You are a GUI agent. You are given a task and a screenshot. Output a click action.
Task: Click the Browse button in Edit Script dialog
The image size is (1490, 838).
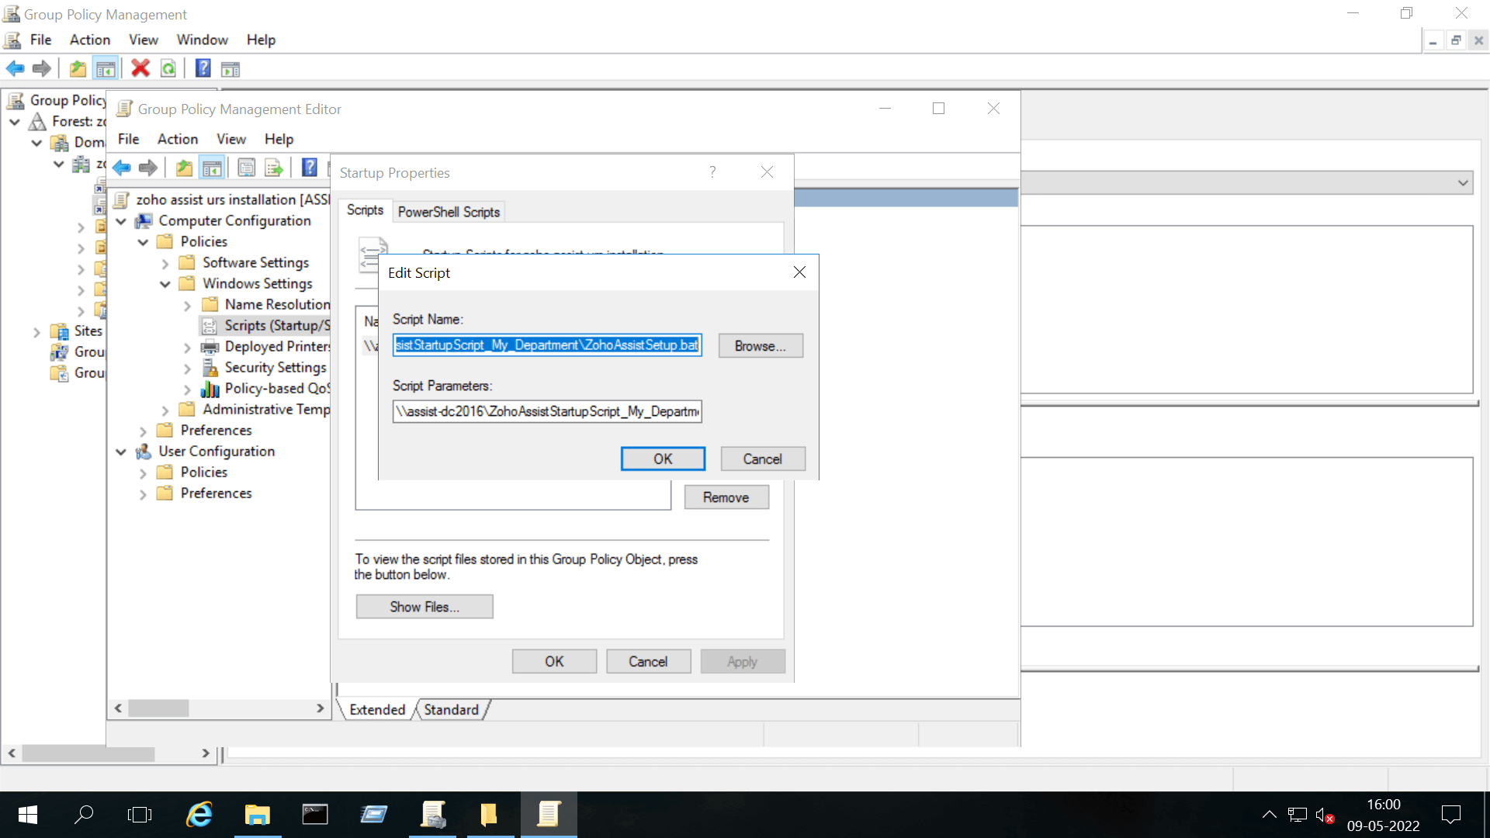pos(760,345)
